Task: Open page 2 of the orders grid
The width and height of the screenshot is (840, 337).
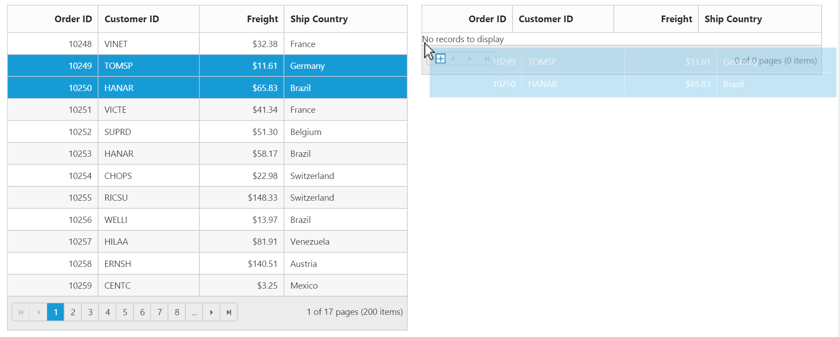Action: (x=73, y=312)
